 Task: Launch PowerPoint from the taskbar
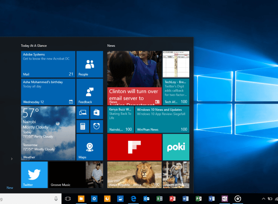point(172,199)
